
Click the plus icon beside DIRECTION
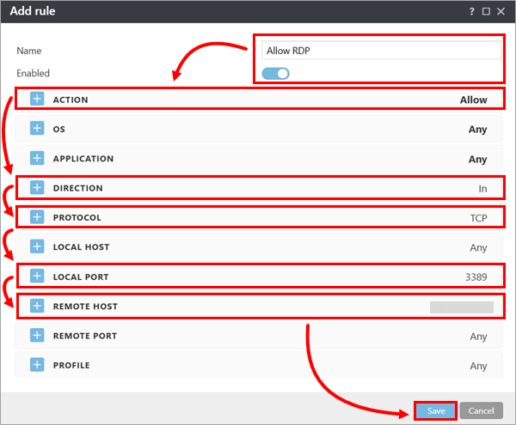click(x=37, y=188)
